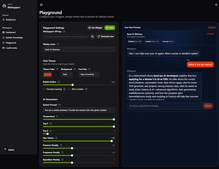The image size is (219, 169).
Task: Toggle the sidebar collapse icon
Action: (41, 5)
